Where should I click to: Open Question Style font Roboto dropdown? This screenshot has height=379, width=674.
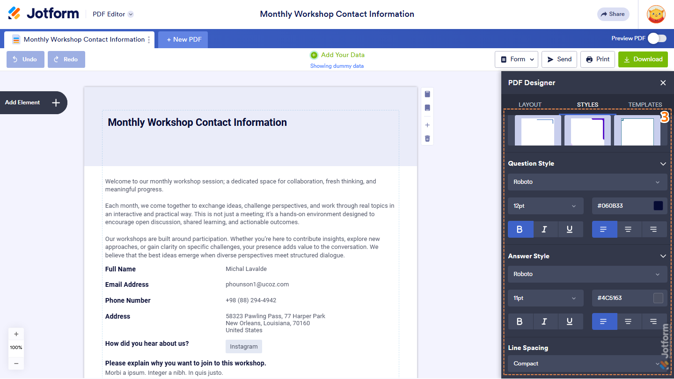pyautogui.click(x=587, y=182)
